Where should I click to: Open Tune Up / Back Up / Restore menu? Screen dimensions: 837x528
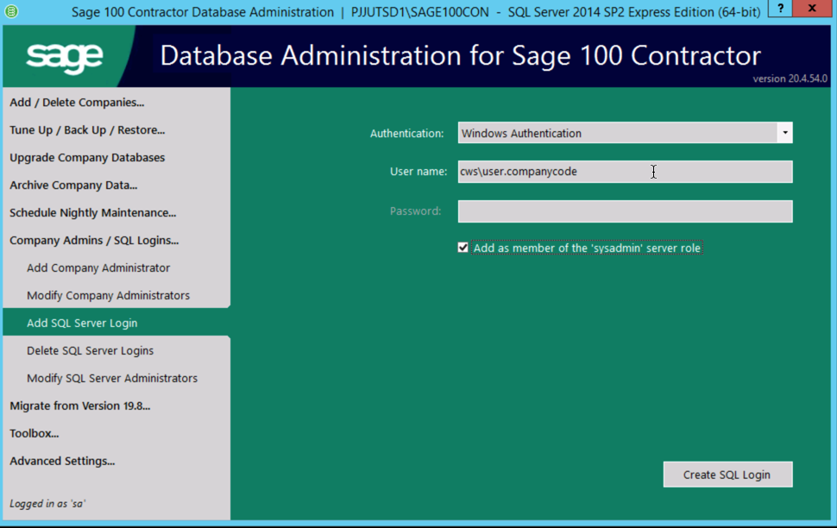pos(87,130)
